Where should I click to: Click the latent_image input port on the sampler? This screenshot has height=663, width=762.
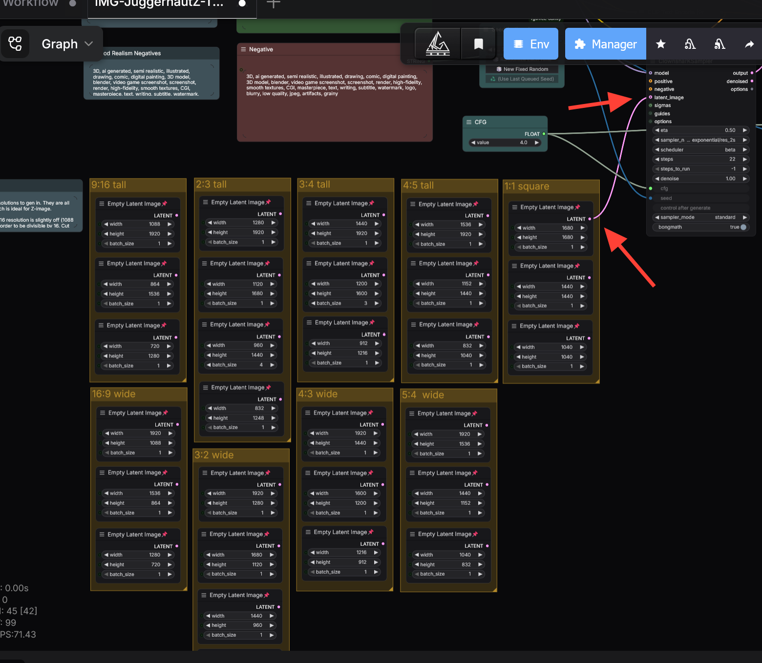coord(650,97)
